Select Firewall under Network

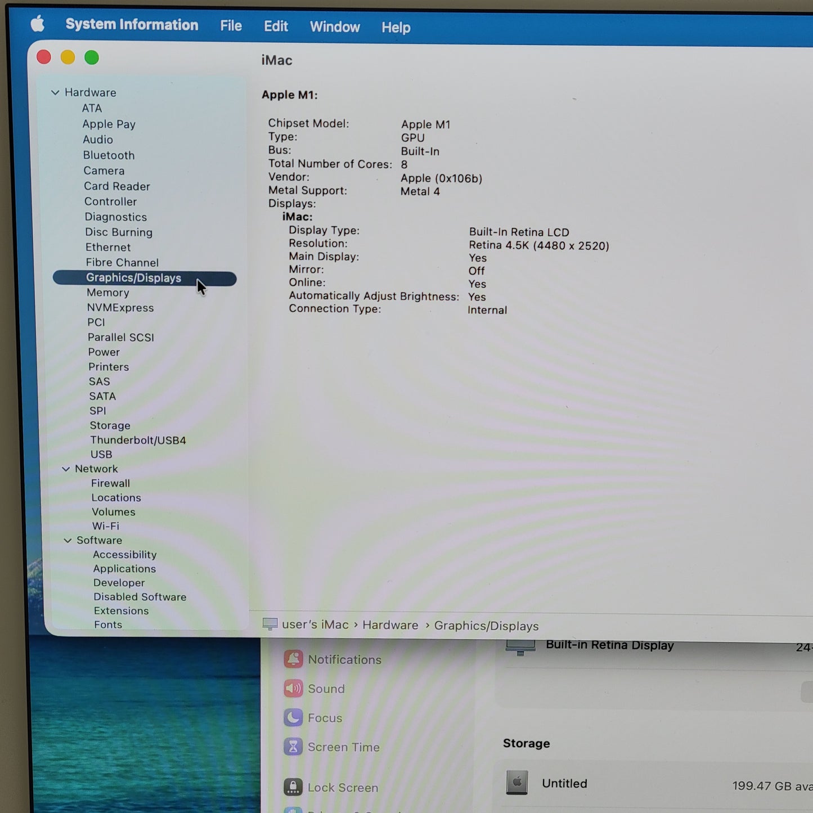tap(110, 483)
